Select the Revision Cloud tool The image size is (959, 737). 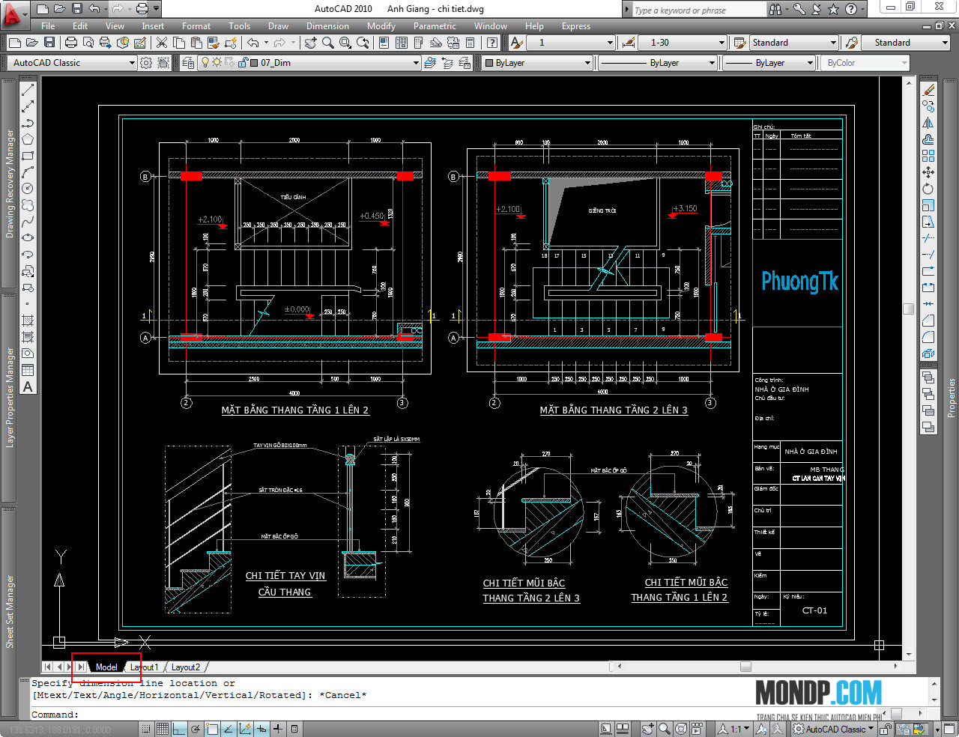click(x=28, y=205)
